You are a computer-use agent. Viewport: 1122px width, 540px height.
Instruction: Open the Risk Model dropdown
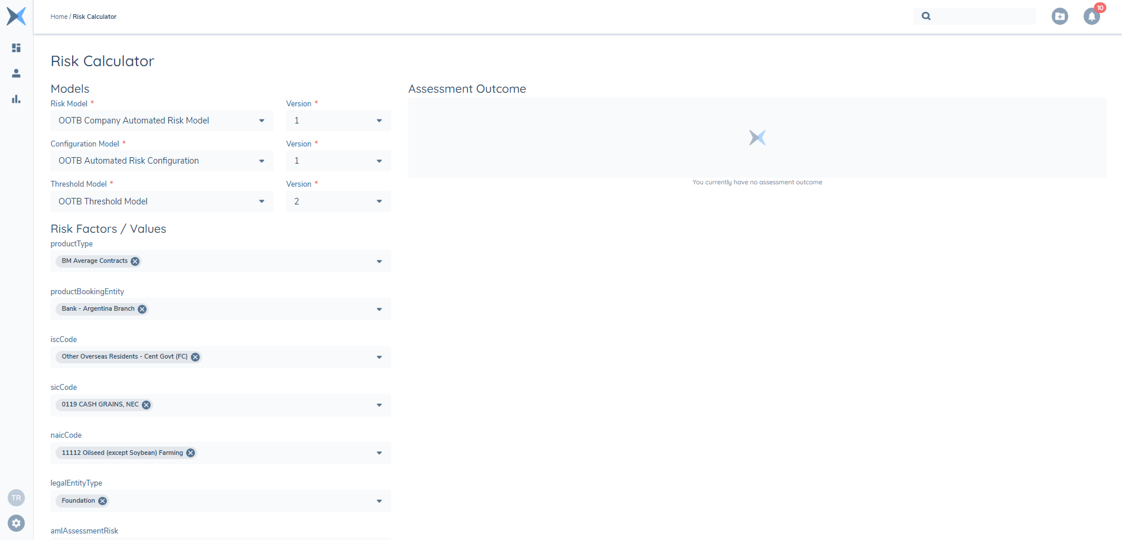[x=161, y=121]
